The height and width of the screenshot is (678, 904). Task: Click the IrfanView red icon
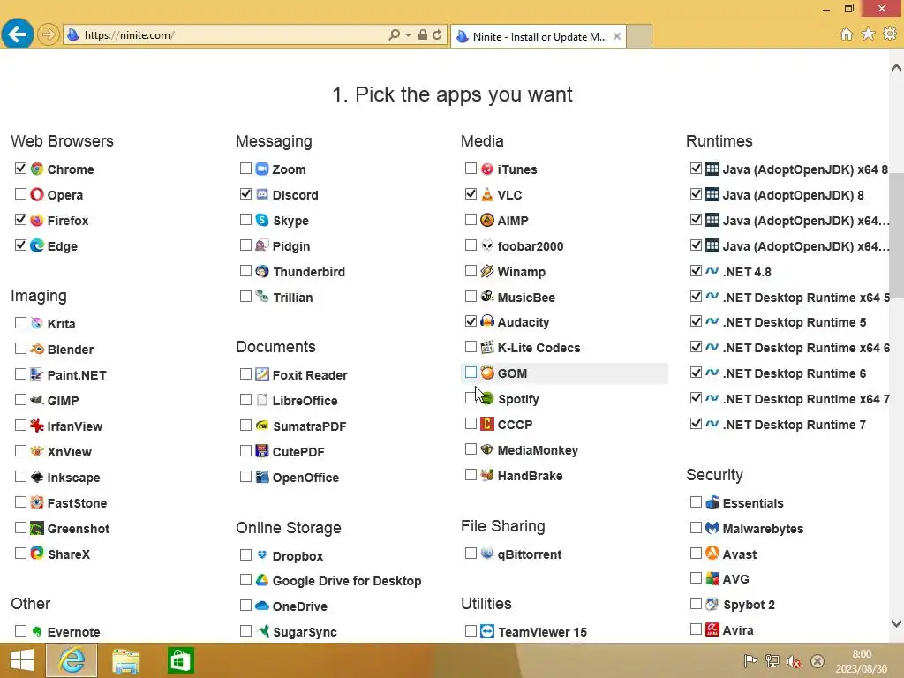pos(37,426)
